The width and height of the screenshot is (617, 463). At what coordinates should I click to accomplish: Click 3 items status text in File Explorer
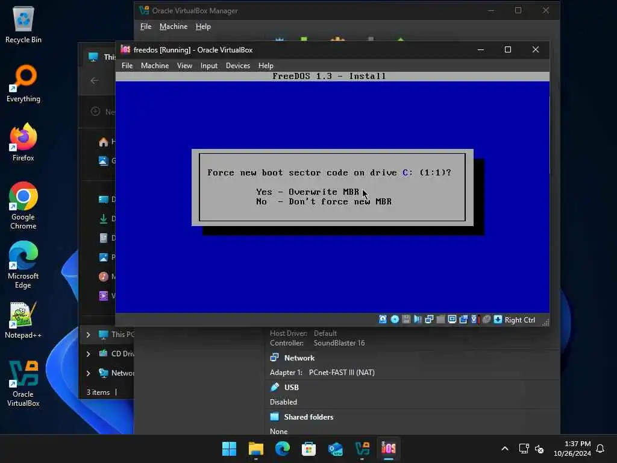[x=98, y=392]
